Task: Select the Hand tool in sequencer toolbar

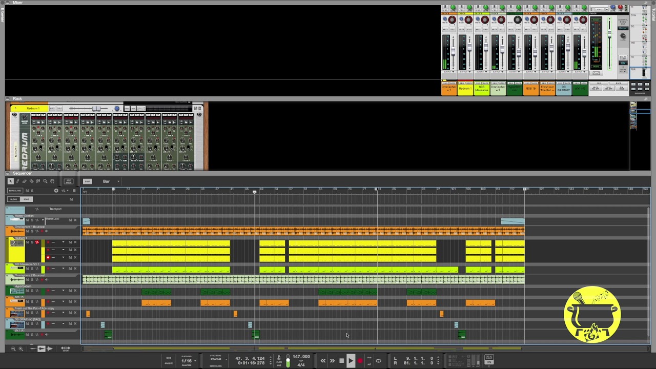Action: [x=52, y=181]
